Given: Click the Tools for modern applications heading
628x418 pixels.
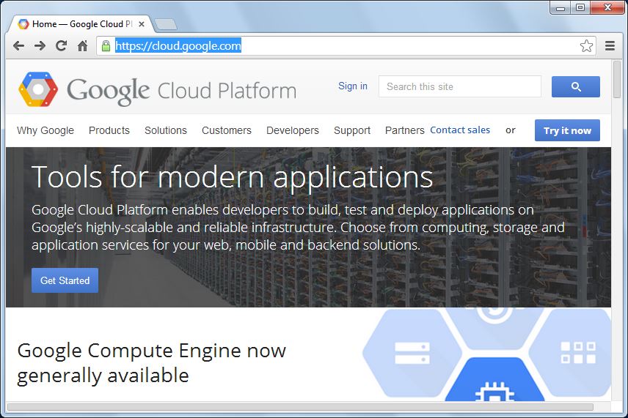Looking at the screenshot, I should [233, 177].
